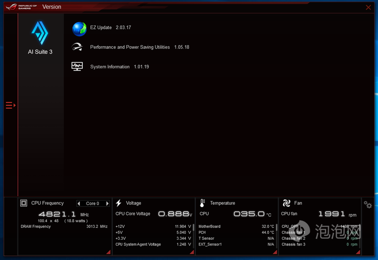
Task: Click the Temperature list scrollbar
Action: [277, 227]
